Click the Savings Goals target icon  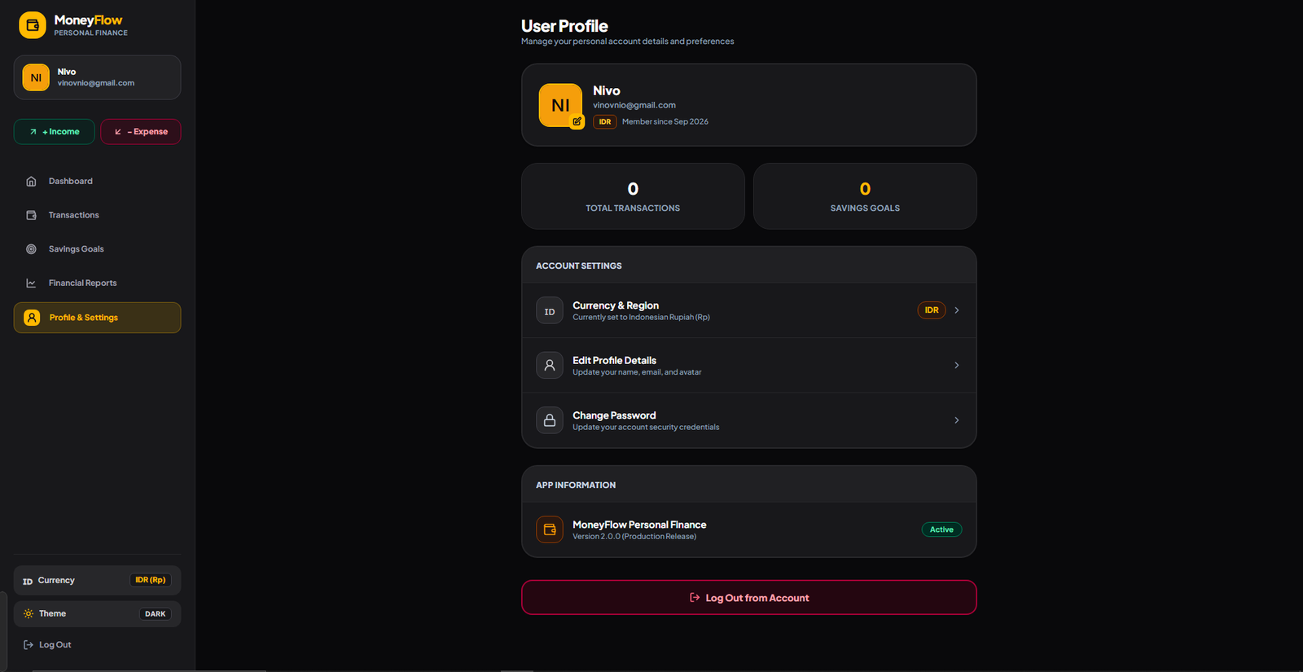pos(31,249)
